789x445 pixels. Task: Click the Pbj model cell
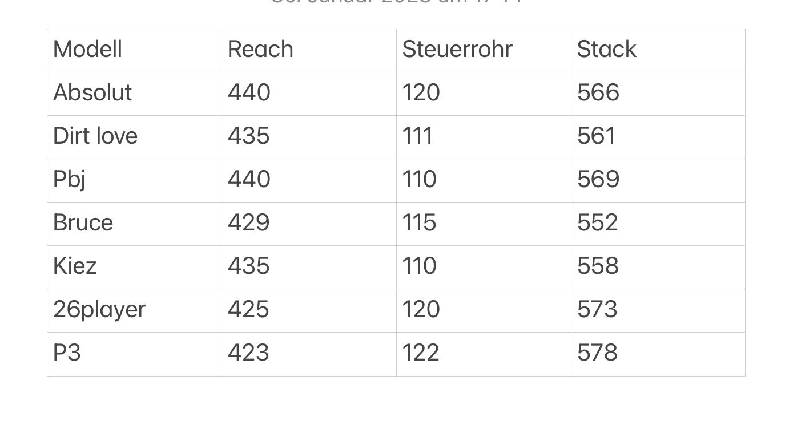pyautogui.click(x=70, y=180)
